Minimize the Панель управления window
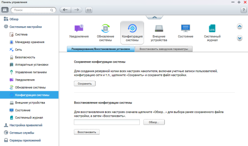Image resolution: width=248 pixels, height=146 pixels. (x=233, y=2)
